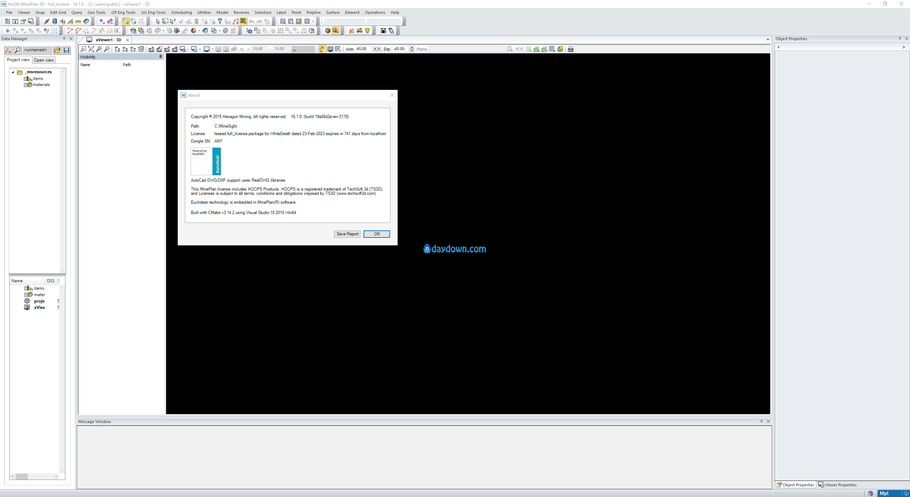
Task: Click the printer icon in viewer toolbar
Action: tap(571, 49)
